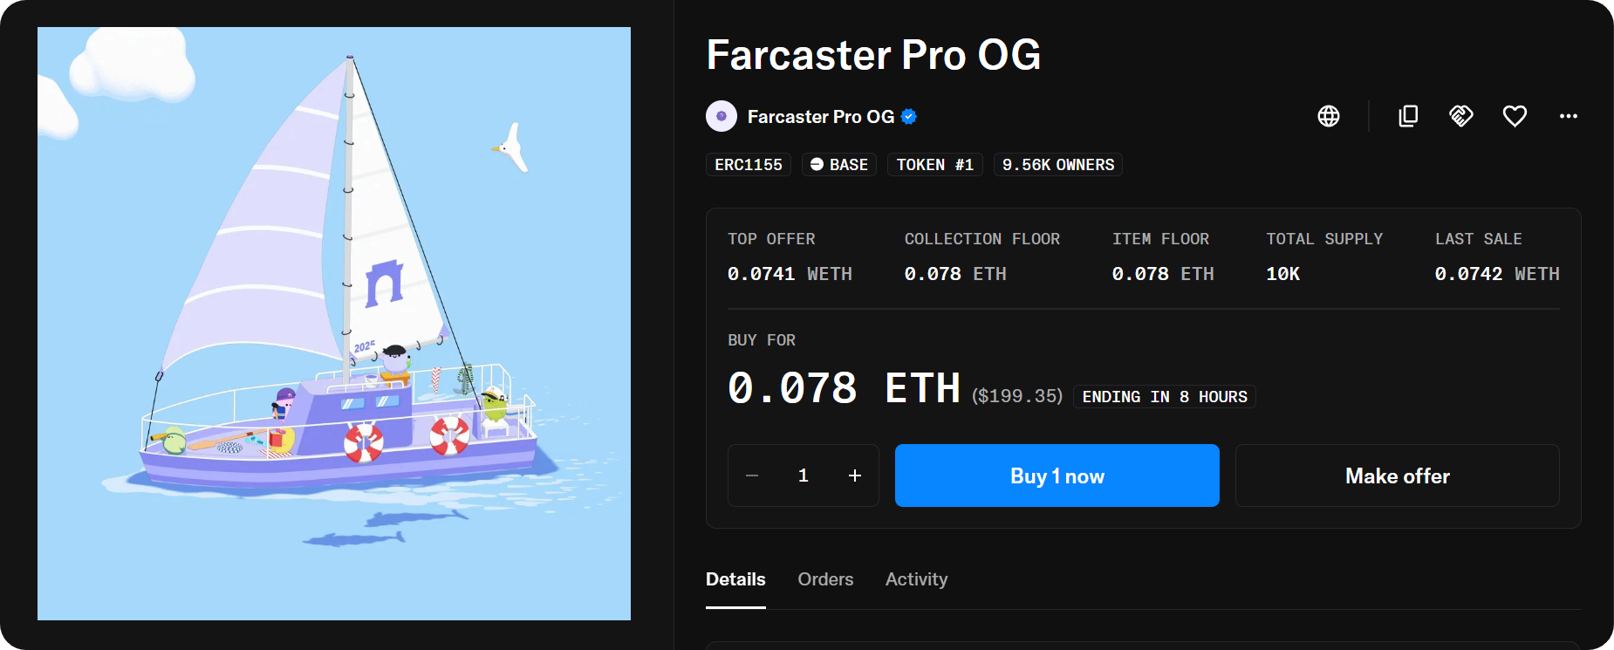Viewport: 1614px width, 650px height.
Task: Click the BASE chain tag
Action: [x=838, y=165]
